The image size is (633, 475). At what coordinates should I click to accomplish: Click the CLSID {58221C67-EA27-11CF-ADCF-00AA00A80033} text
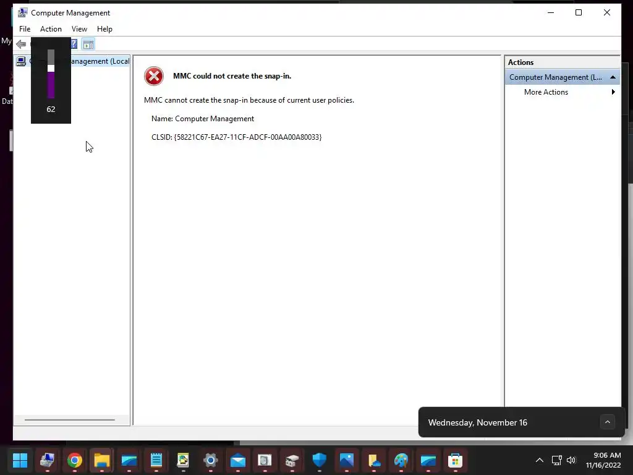(x=237, y=137)
